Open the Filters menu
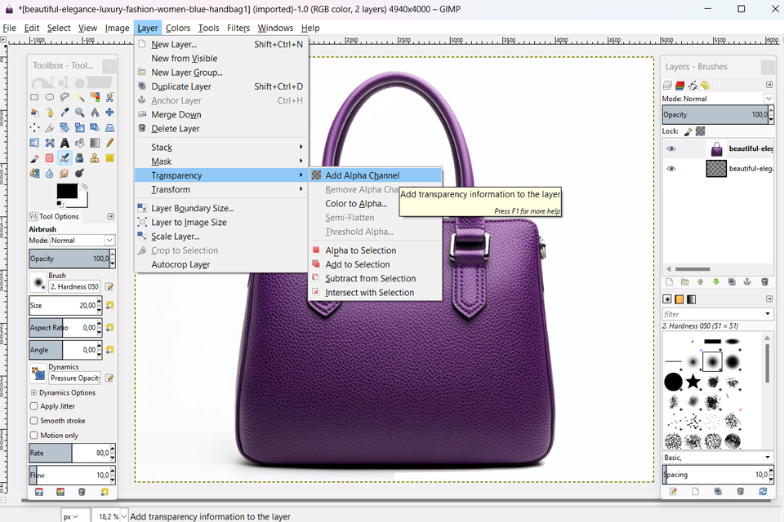Image resolution: width=784 pixels, height=522 pixels. pos(238,28)
